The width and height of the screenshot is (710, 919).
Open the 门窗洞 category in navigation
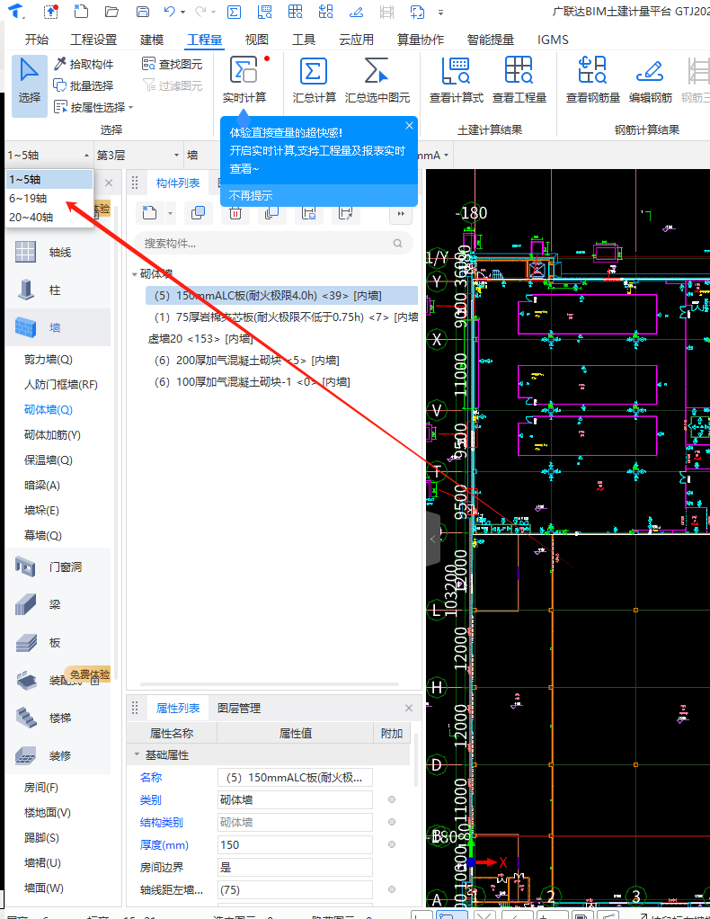pos(58,567)
